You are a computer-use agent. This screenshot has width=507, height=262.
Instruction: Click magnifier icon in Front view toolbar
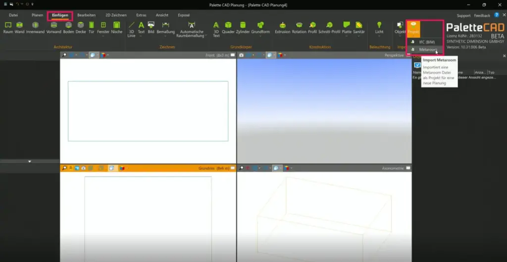click(64, 55)
